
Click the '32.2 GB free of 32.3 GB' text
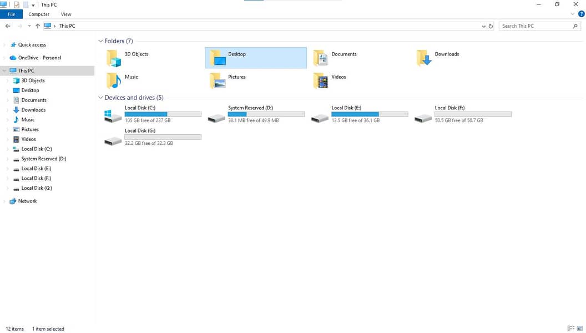149,143
